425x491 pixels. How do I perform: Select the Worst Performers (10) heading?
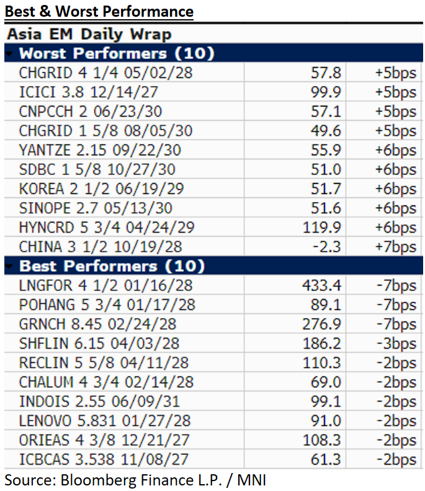click(117, 53)
